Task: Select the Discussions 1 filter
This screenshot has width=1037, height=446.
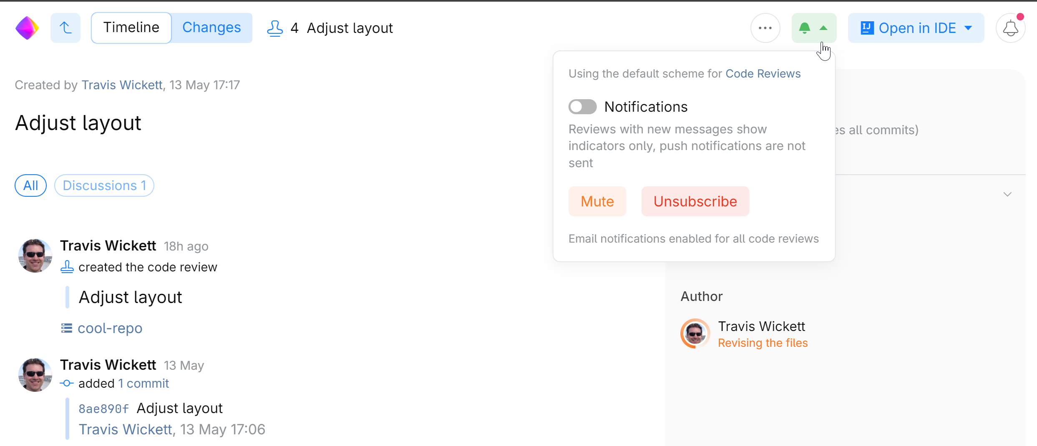Action: (104, 185)
